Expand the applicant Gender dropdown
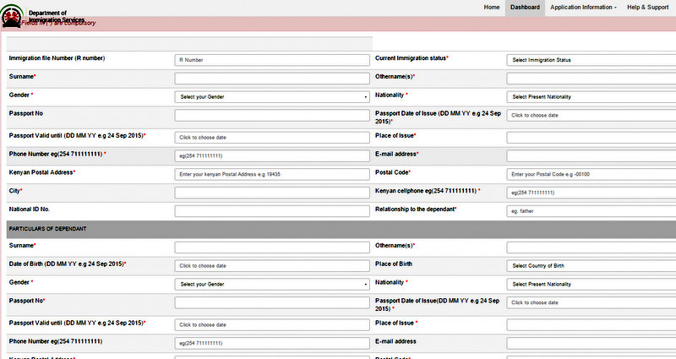This screenshot has height=359, width=676. [272, 97]
